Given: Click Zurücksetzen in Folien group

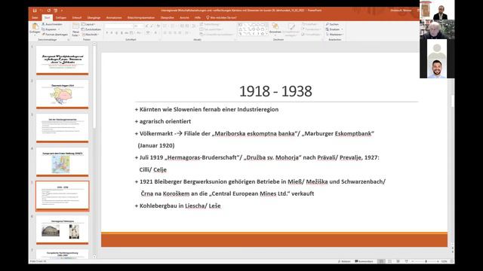Looking at the screenshot, I should [x=91, y=29].
